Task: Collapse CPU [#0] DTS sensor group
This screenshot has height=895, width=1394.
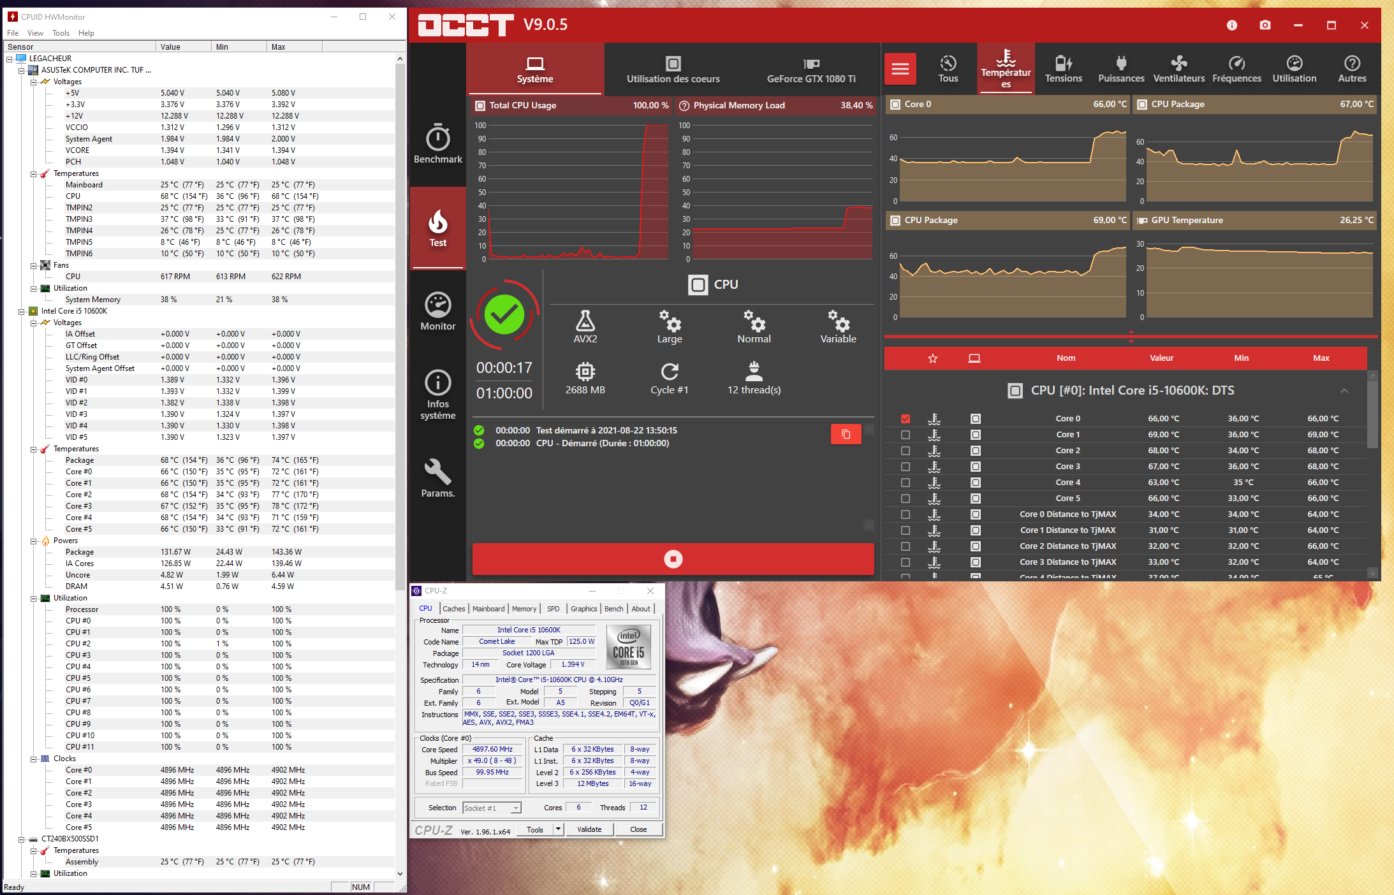Action: (x=1344, y=391)
